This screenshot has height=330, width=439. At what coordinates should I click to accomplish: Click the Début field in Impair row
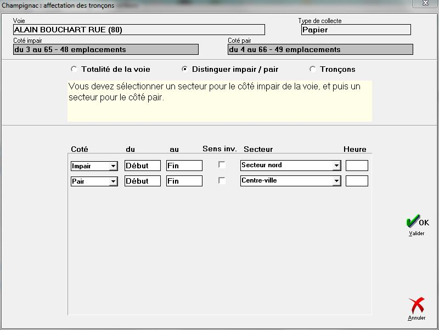click(142, 166)
